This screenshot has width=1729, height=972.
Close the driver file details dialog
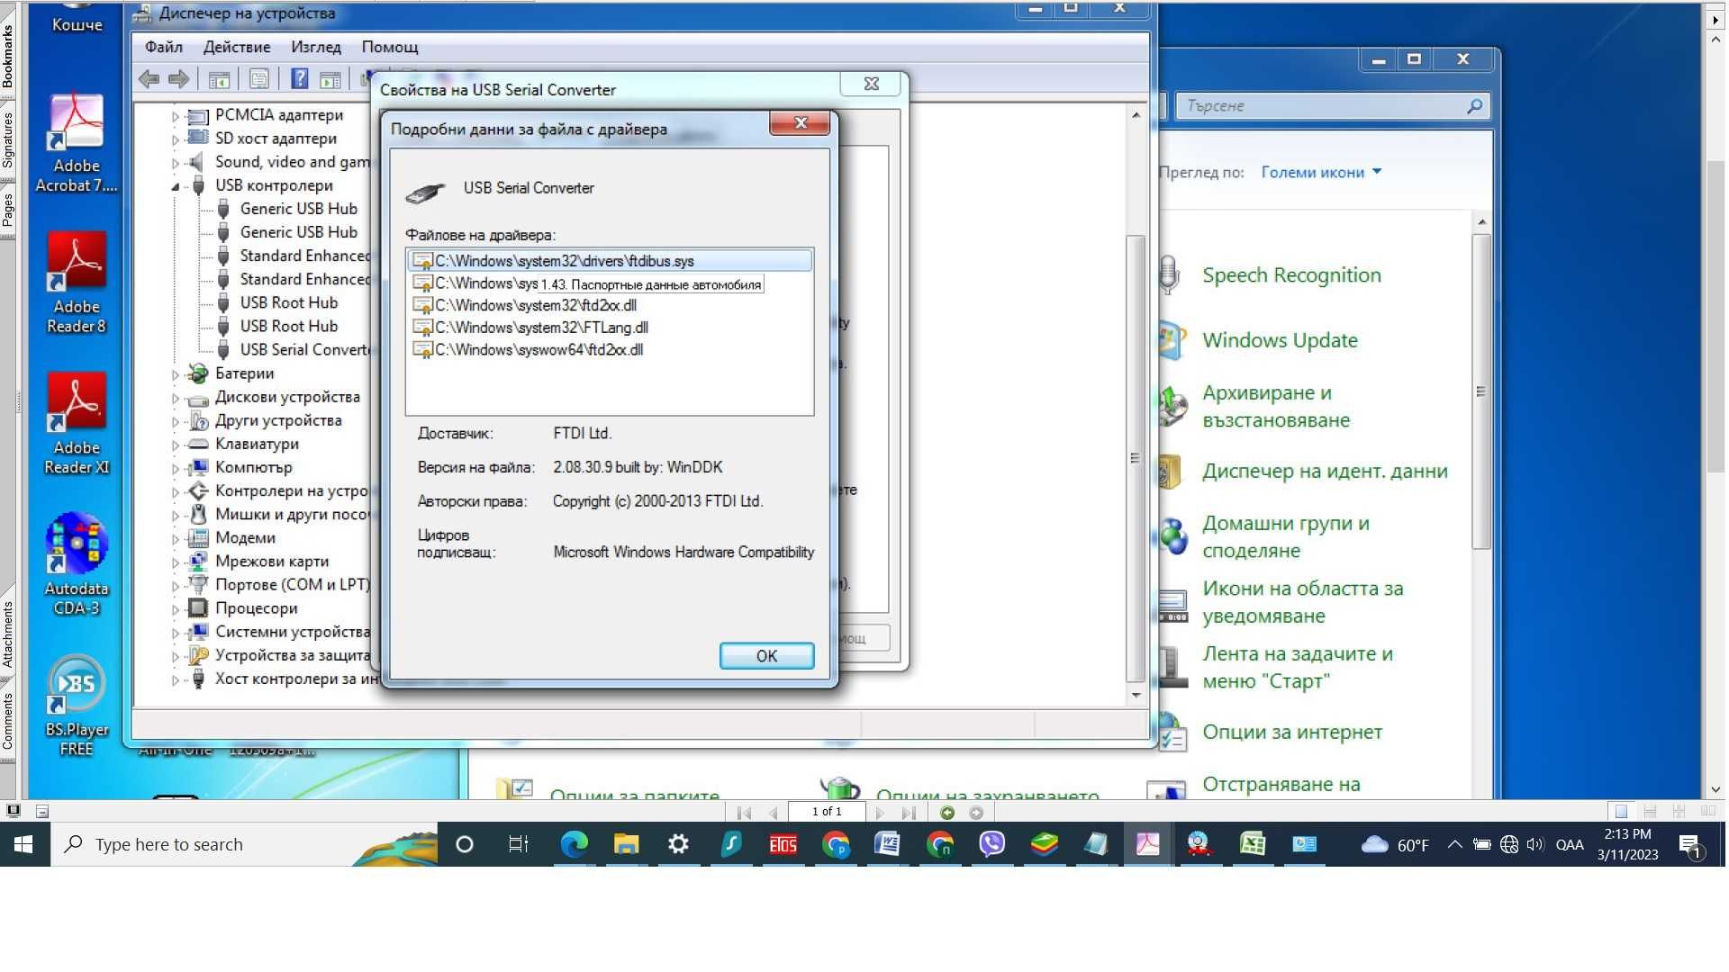pyautogui.click(x=800, y=123)
